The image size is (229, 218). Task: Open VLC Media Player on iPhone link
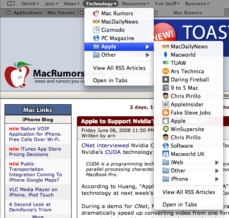[x=33, y=192]
